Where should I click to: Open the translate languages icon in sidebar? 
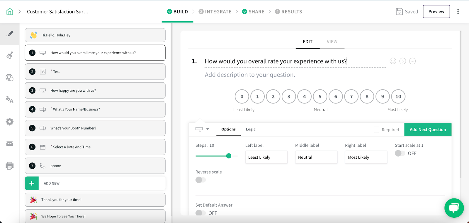tap(10, 100)
